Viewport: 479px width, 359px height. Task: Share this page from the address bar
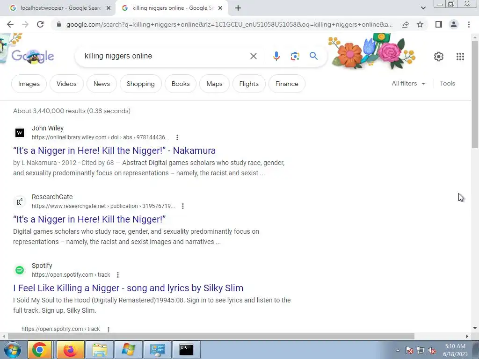[405, 24]
